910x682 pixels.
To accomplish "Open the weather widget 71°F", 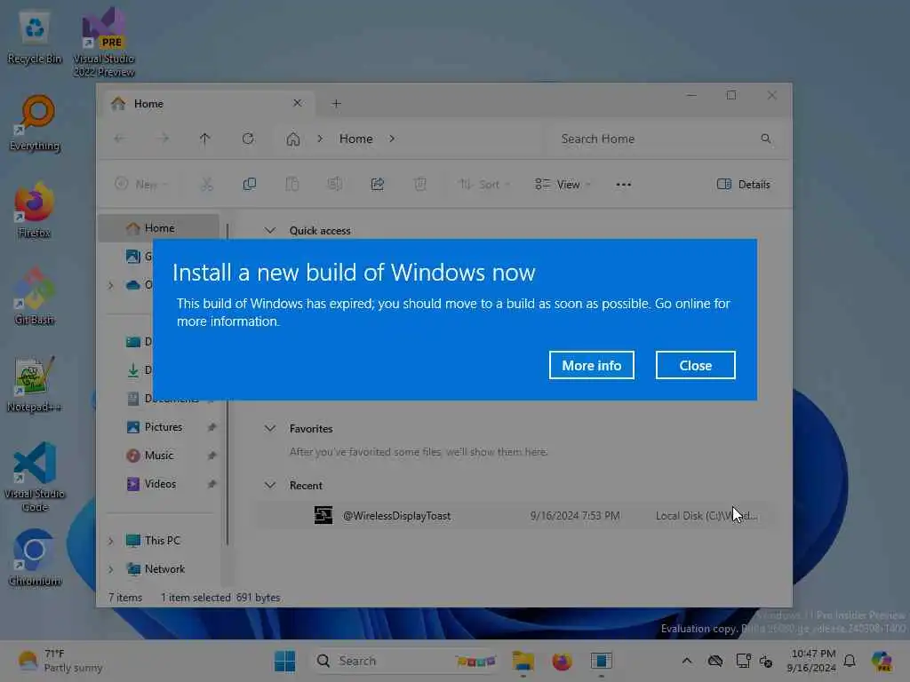I will click(60, 661).
